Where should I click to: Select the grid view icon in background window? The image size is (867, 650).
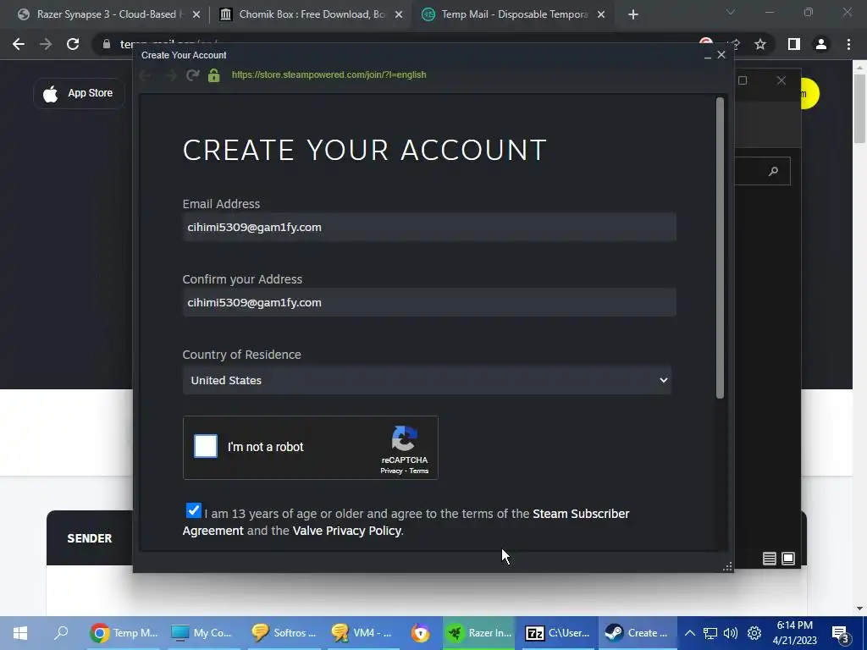788,559
